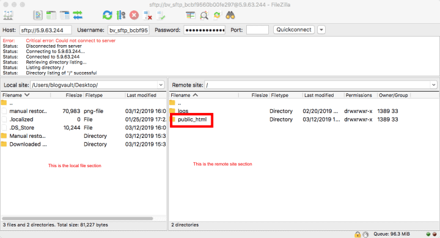Sort local files by Filename column
The width and height of the screenshot is (440, 238).
(26, 95)
